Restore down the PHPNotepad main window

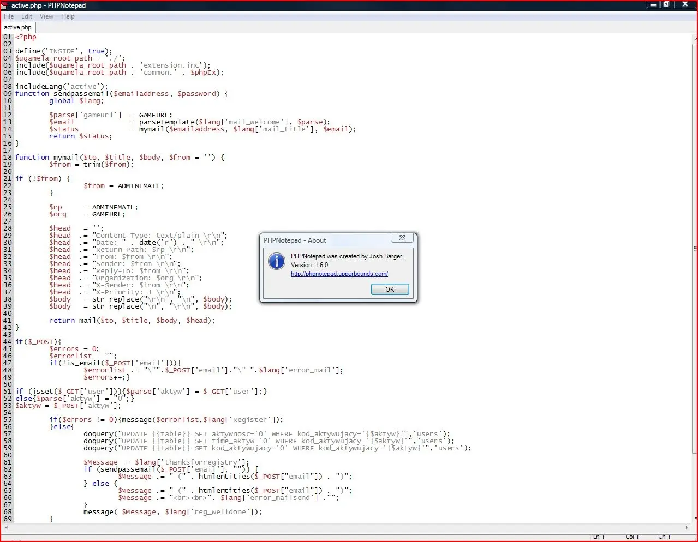[666, 4]
